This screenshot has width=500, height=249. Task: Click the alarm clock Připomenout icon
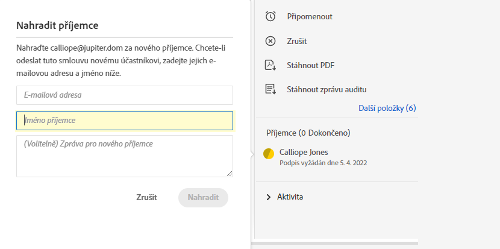[x=270, y=17]
